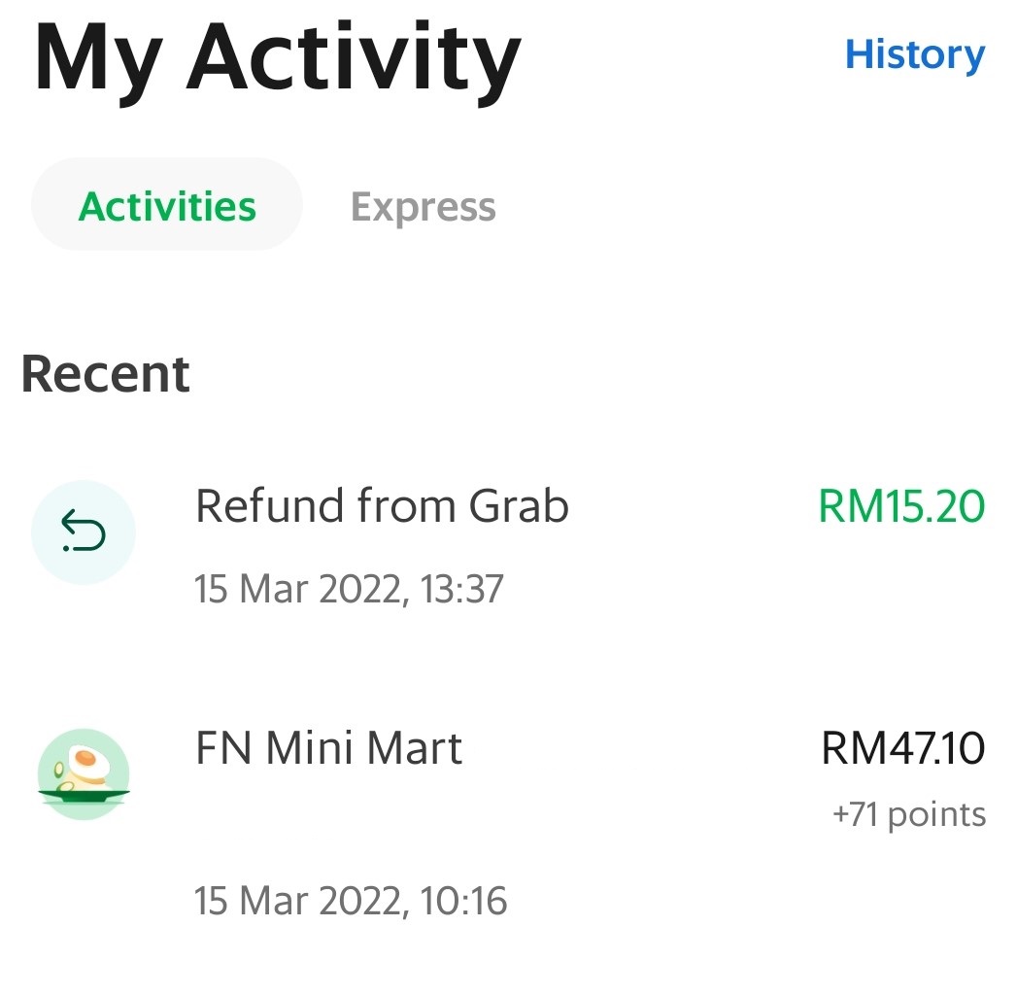
Task: Tap the highlighted Activities pill
Action: [x=167, y=204]
